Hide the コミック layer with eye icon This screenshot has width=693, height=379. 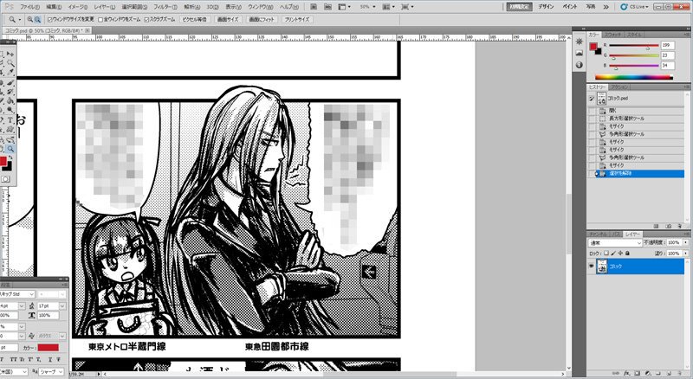(592, 266)
